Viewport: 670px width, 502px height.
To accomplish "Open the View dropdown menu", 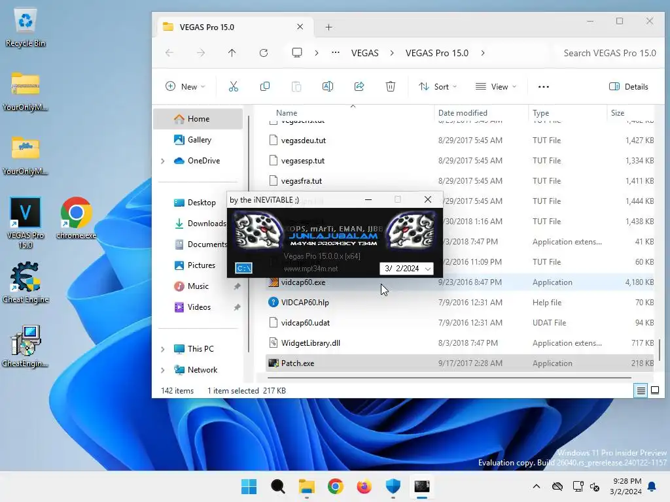I will 496,87.
